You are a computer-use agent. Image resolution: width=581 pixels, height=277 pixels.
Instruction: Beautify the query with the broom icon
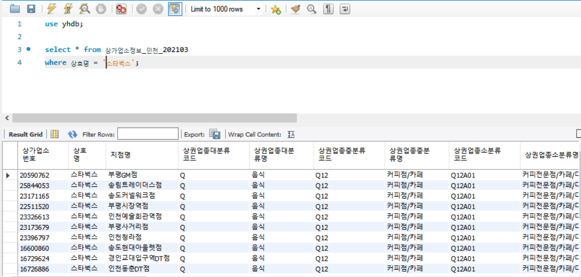[x=295, y=9]
